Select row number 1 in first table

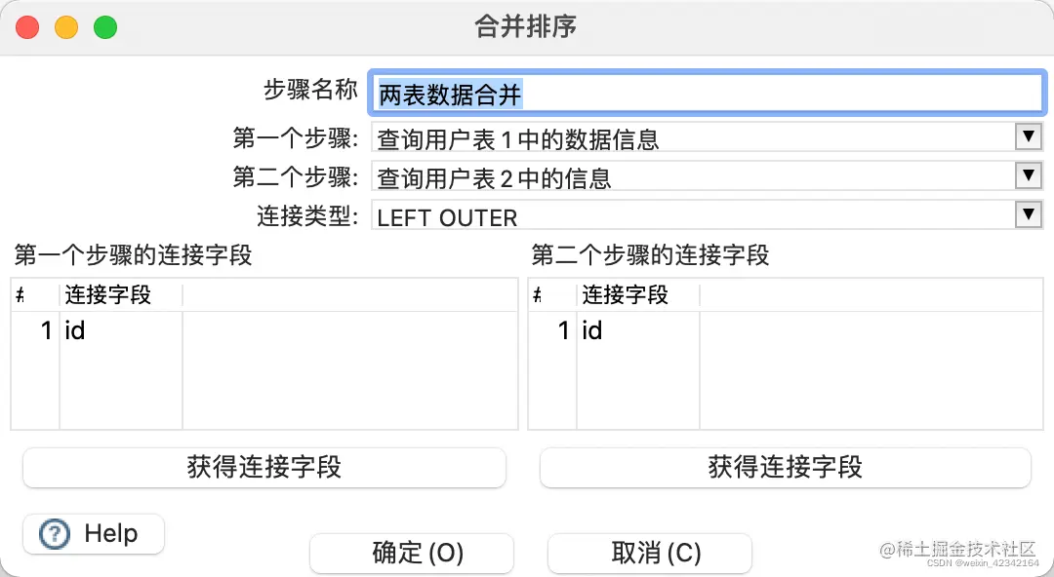click(x=45, y=331)
